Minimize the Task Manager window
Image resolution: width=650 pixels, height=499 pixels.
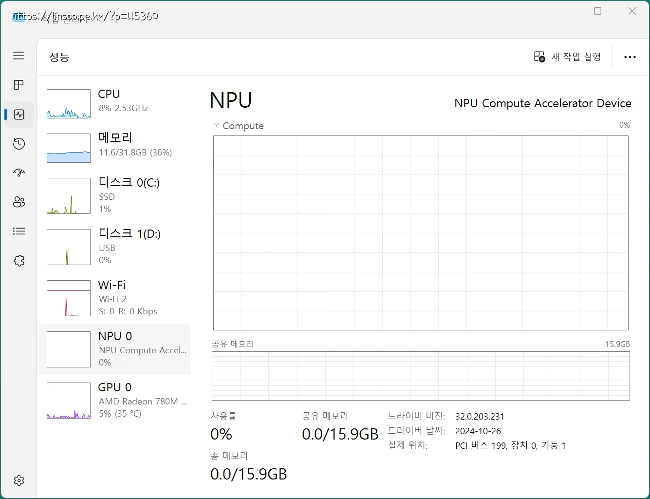(564, 11)
